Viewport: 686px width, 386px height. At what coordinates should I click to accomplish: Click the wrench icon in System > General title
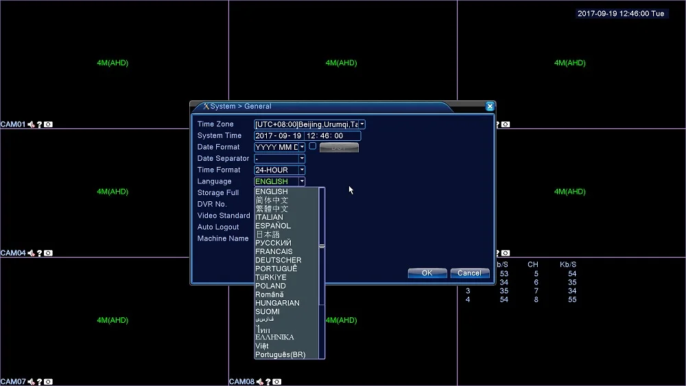206,106
